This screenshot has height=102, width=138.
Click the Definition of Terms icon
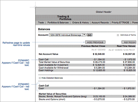point(118,35)
